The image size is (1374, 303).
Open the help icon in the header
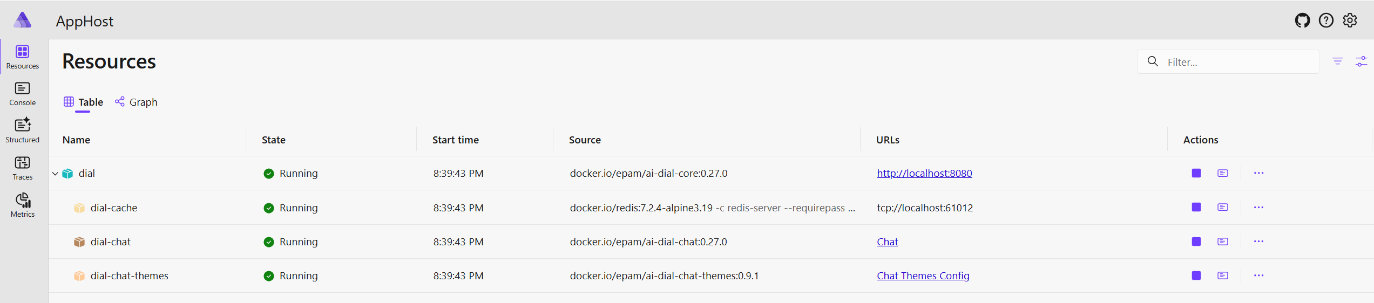pos(1326,20)
